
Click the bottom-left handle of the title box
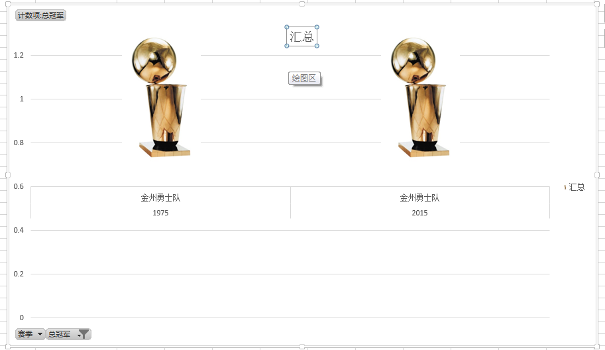(287, 46)
